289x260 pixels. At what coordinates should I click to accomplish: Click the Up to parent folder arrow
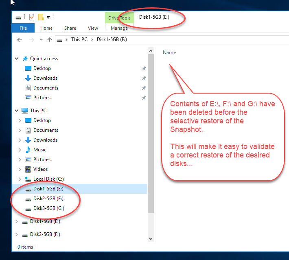50,40
